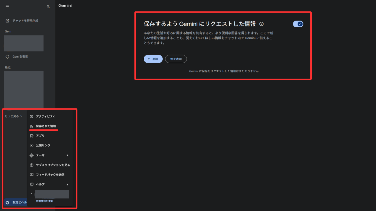Expand もっと見る in the sidebar
The width and height of the screenshot is (376, 211).
click(x=14, y=116)
